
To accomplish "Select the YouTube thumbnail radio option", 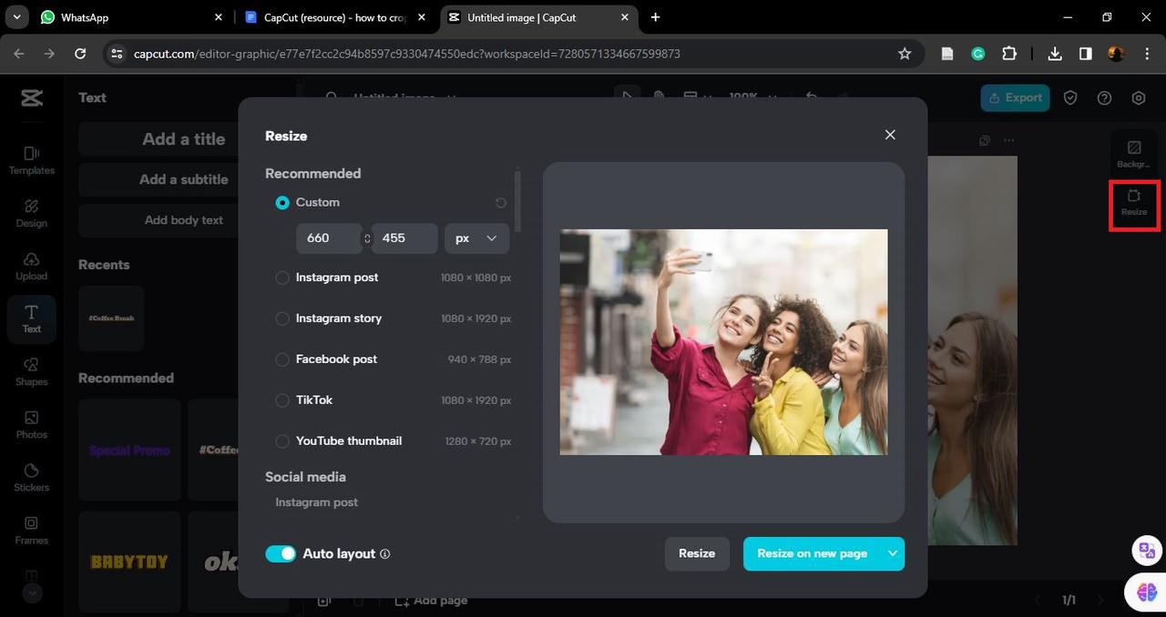I will pos(282,441).
